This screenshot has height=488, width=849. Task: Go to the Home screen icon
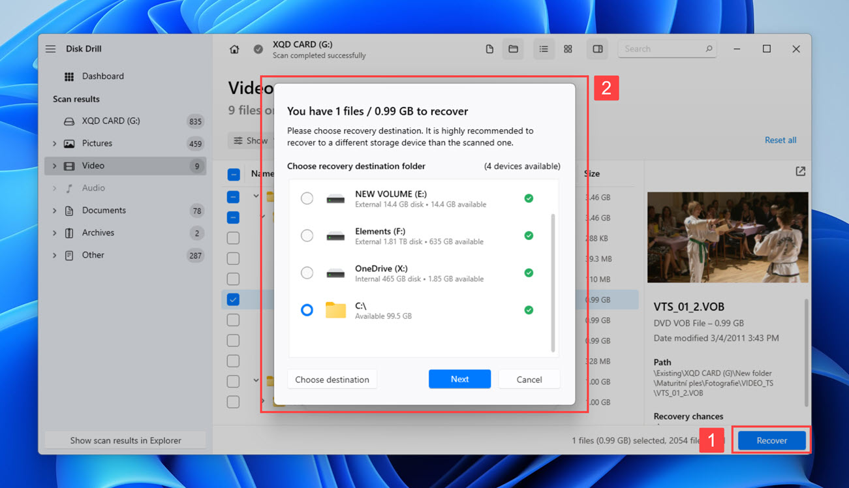(234, 50)
